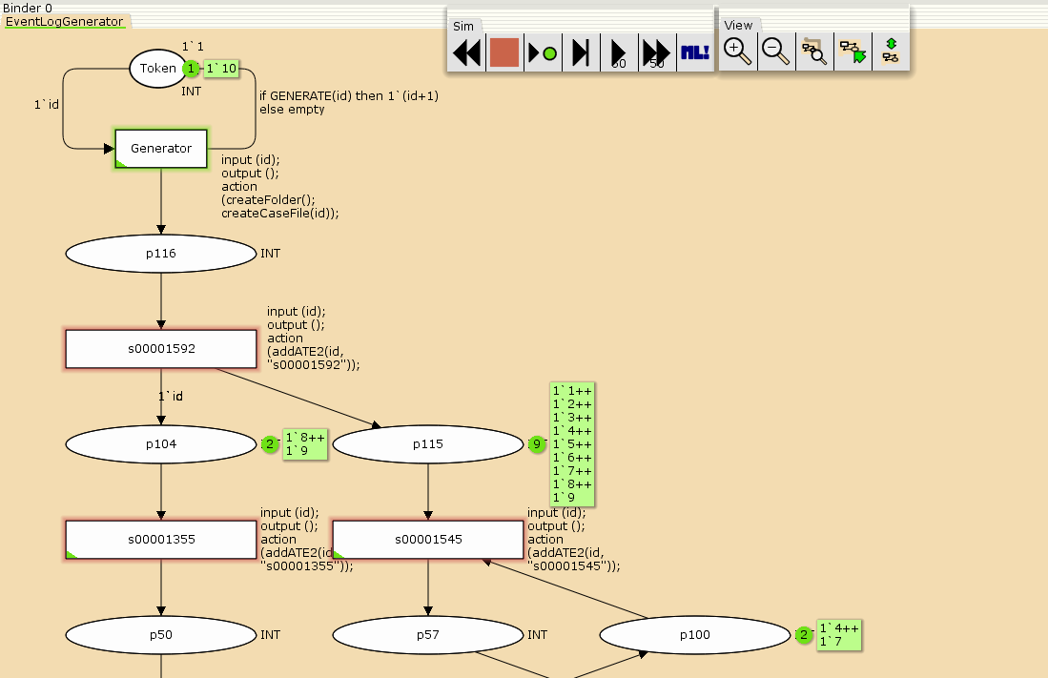Screen dimensions: 1048x678
Task: Click the 1`1 initial marking above Token
Action: 194,46
